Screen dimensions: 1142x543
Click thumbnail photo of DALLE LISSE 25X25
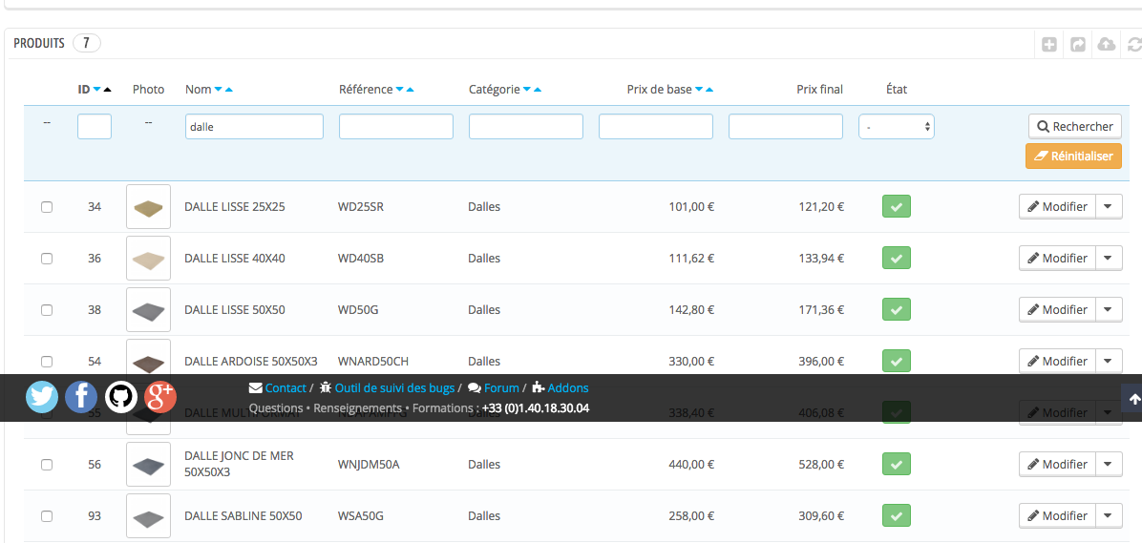tap(149, 207)
